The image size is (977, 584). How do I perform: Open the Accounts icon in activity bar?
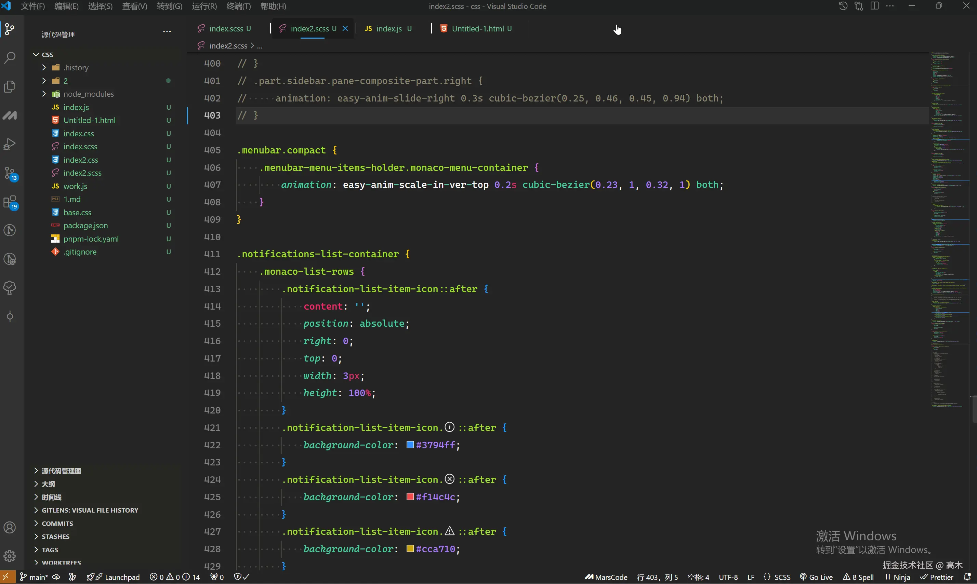[10, 527]
